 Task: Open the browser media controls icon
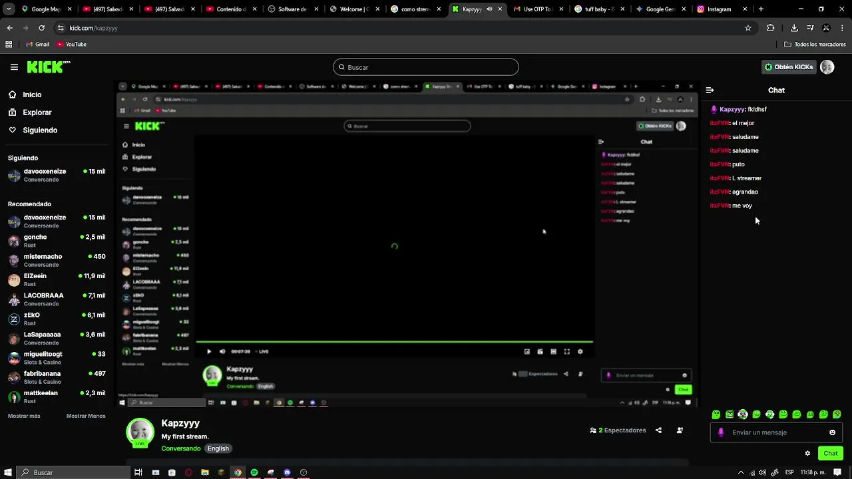810,28
